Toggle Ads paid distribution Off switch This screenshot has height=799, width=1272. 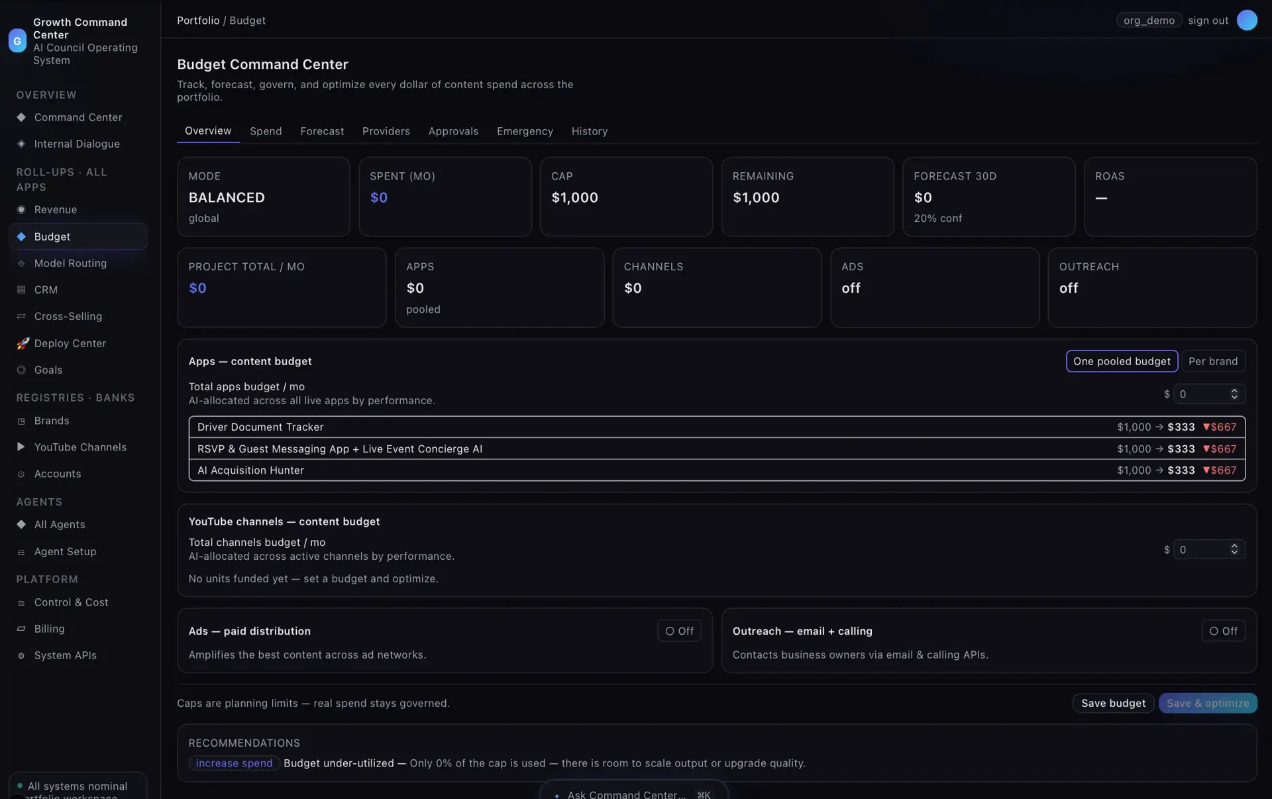679,631
